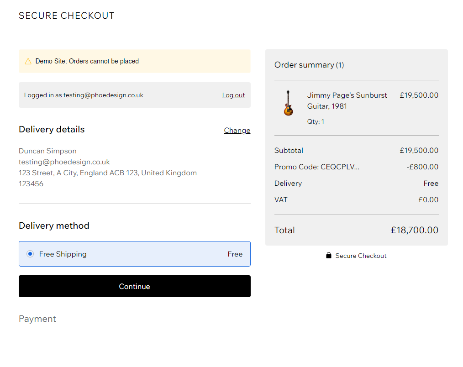Click the Jimmy Page's Sunburst Guitar product name

[347, 100]
